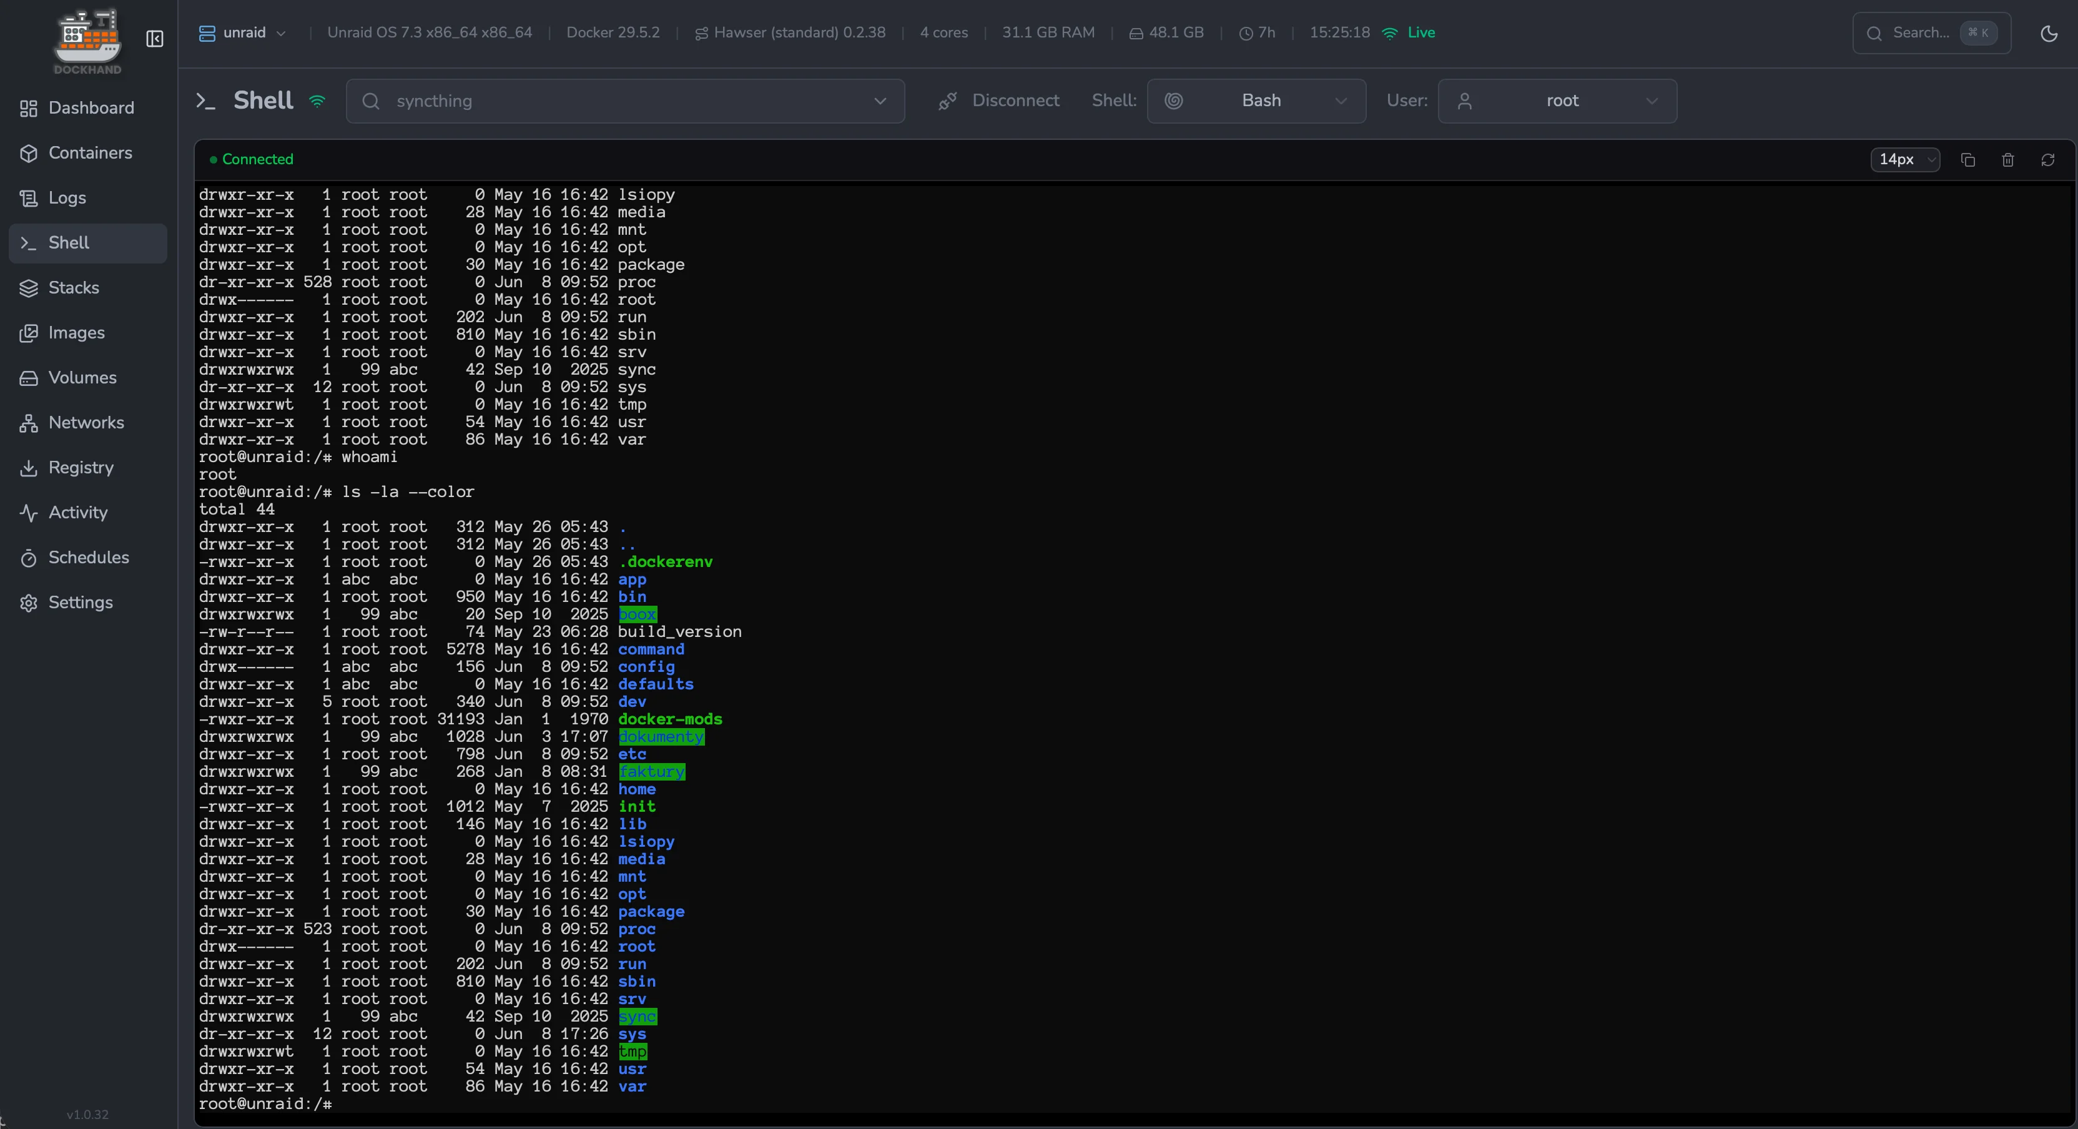
Task: Click the whoami command line
Action: [298, 456]
